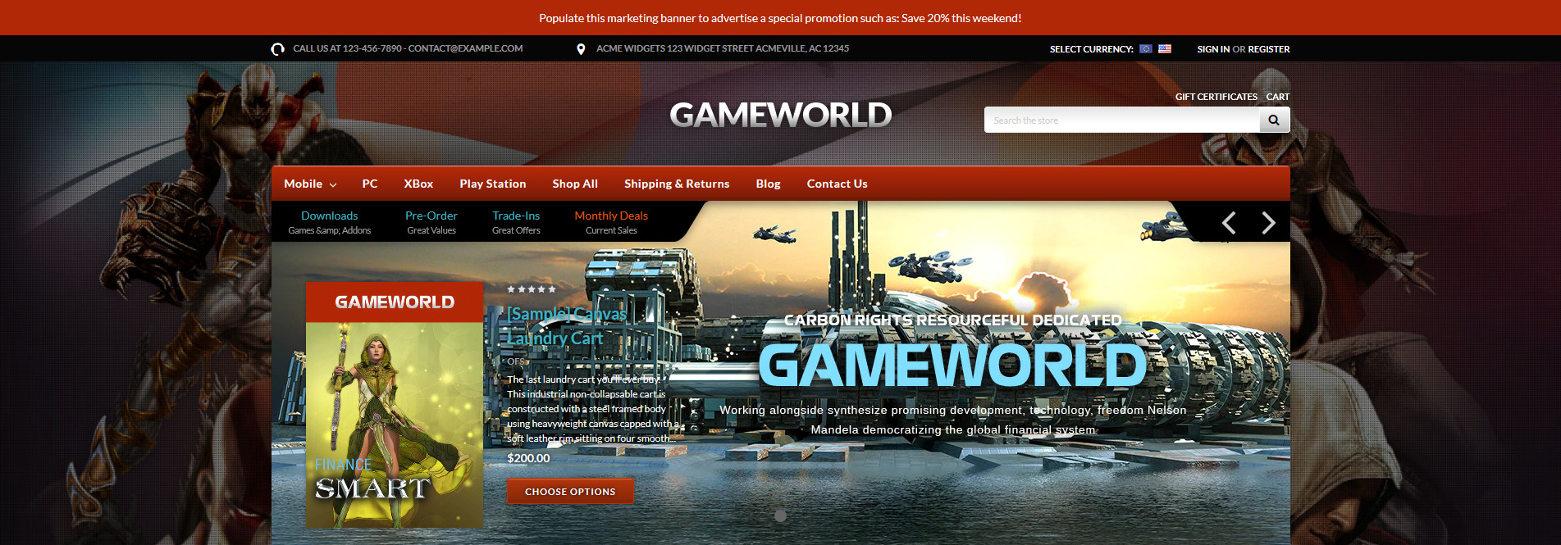
Task: Click the five-star product rating
Action: (532, 289)
